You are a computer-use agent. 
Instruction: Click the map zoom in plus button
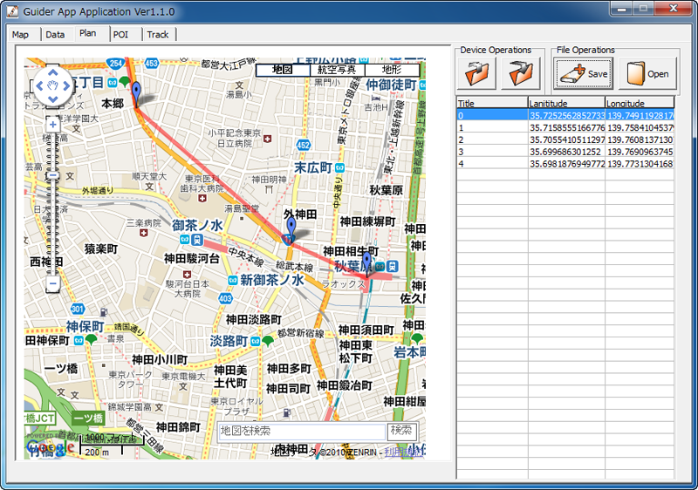coord(52,125)
